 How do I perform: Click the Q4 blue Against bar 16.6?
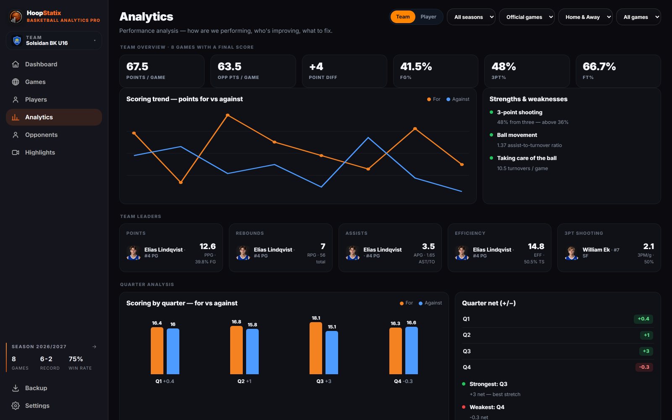(x=412, y=350)
